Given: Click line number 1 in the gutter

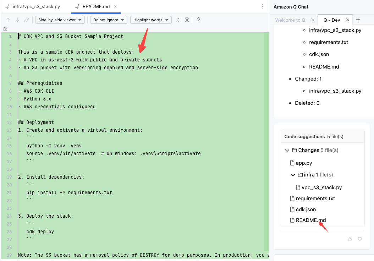Looking at the screenshot, I should [x=10, y=37].
